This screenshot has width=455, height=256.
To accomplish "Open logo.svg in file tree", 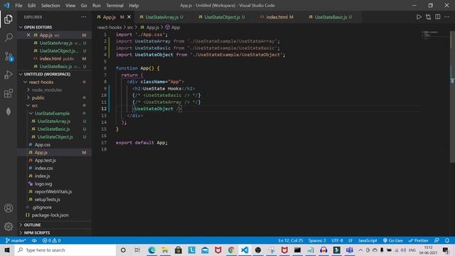I will [x=43, y=184].
